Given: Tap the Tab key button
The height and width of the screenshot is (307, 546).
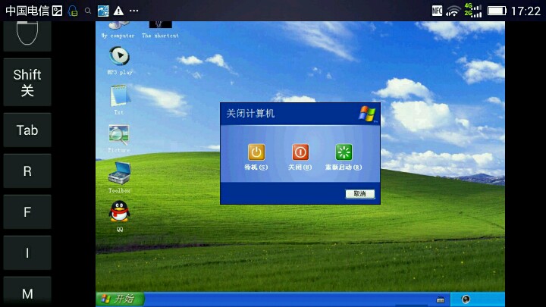Looking at the screenshot, I should coord(27,130).
